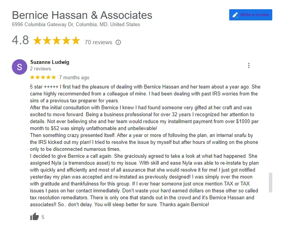Click the fifth star of overall rating
The image size is (288, 227).
(x=76, y=40)
